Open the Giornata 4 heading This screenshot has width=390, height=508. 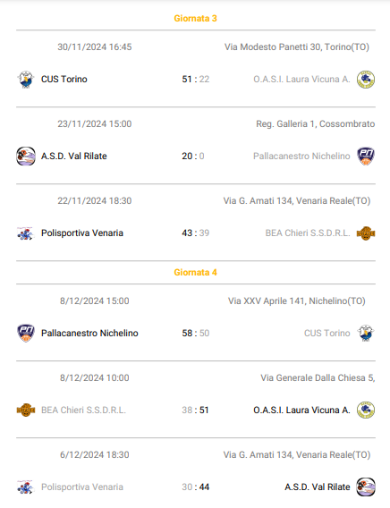tap(195, 273)
